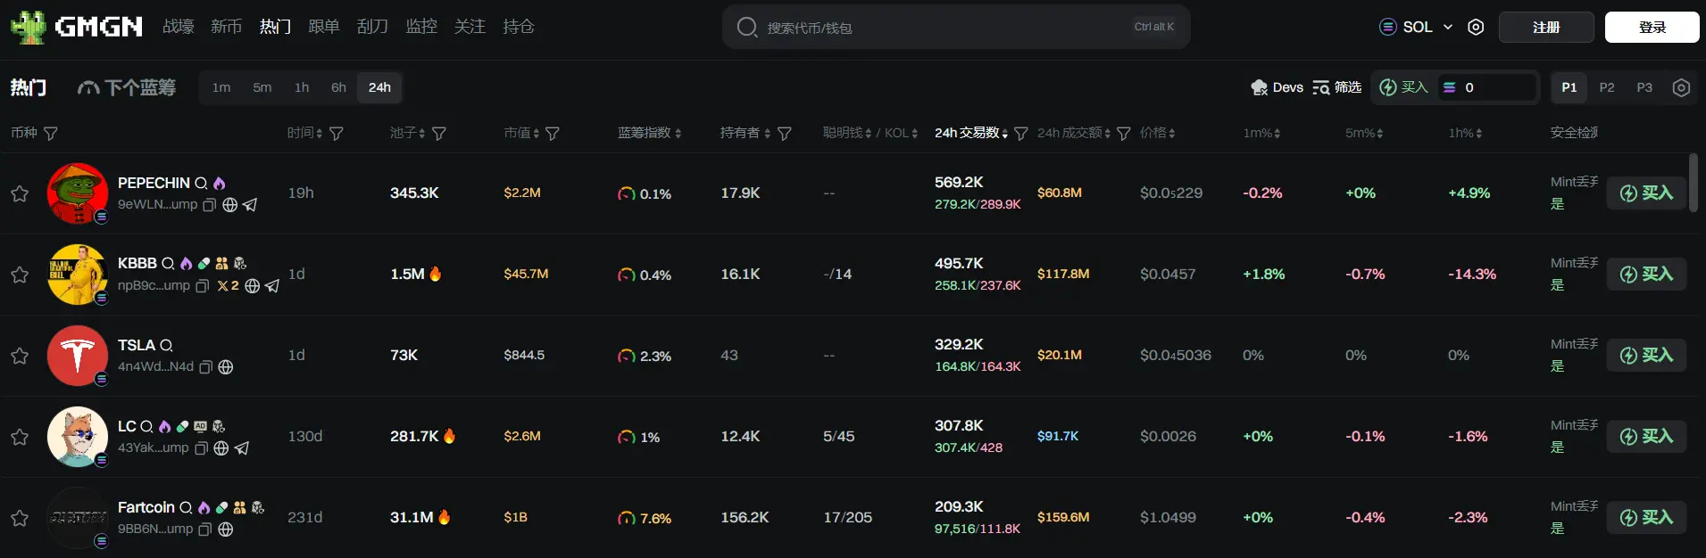Click settings icon next to SOL selector
Image resolution: width=1706 pixels, height=558 pixels.
tap(1476, 27)
